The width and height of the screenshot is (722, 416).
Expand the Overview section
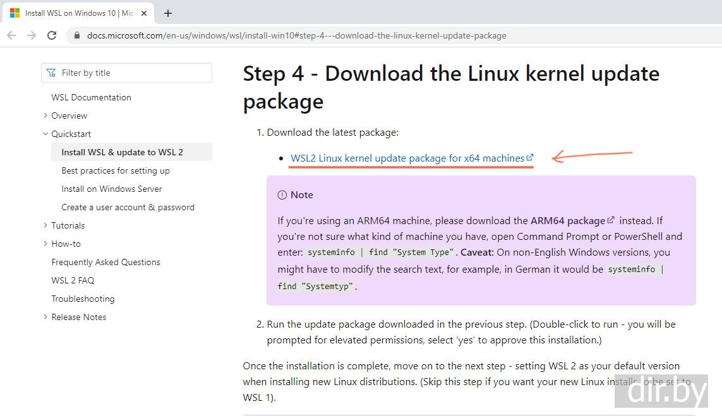pos(45,116)
